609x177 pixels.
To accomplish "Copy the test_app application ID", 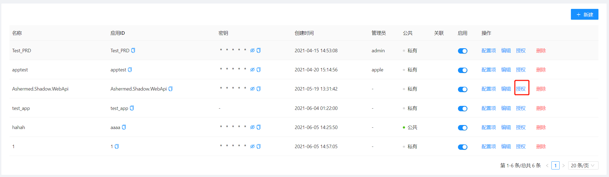I will pos(132,108).
